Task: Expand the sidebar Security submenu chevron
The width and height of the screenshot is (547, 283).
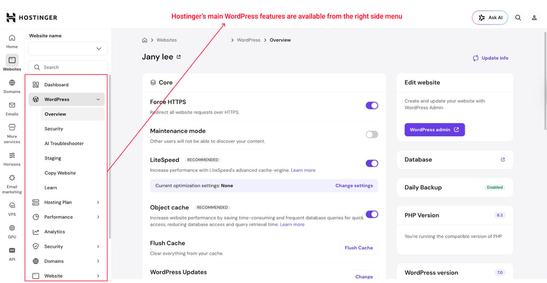Action: point(98,246)
